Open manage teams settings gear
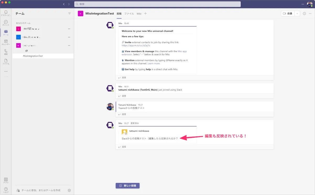This screenshot has width=315, height=195. pos(69,190)
